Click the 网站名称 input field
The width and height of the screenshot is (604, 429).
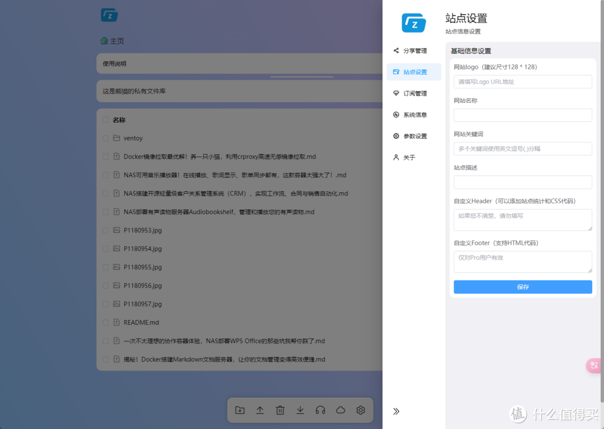click(x=522, y=115)
